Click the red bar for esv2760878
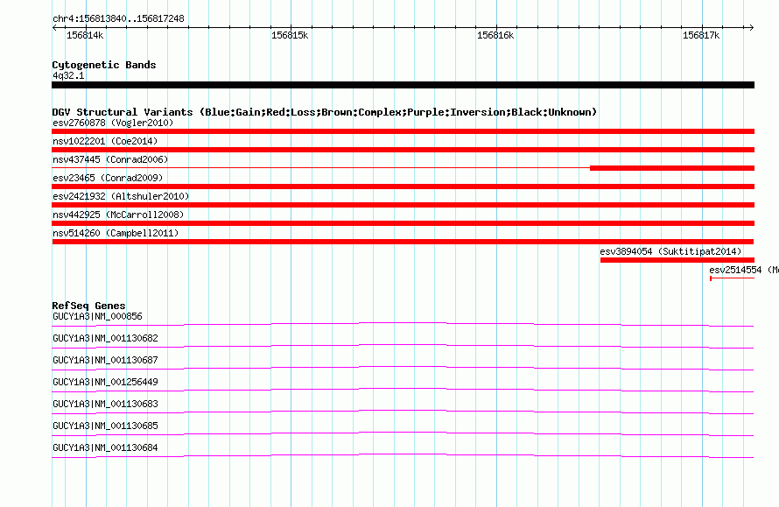Viewport: 779px width, 507px height. coord(403,131)
